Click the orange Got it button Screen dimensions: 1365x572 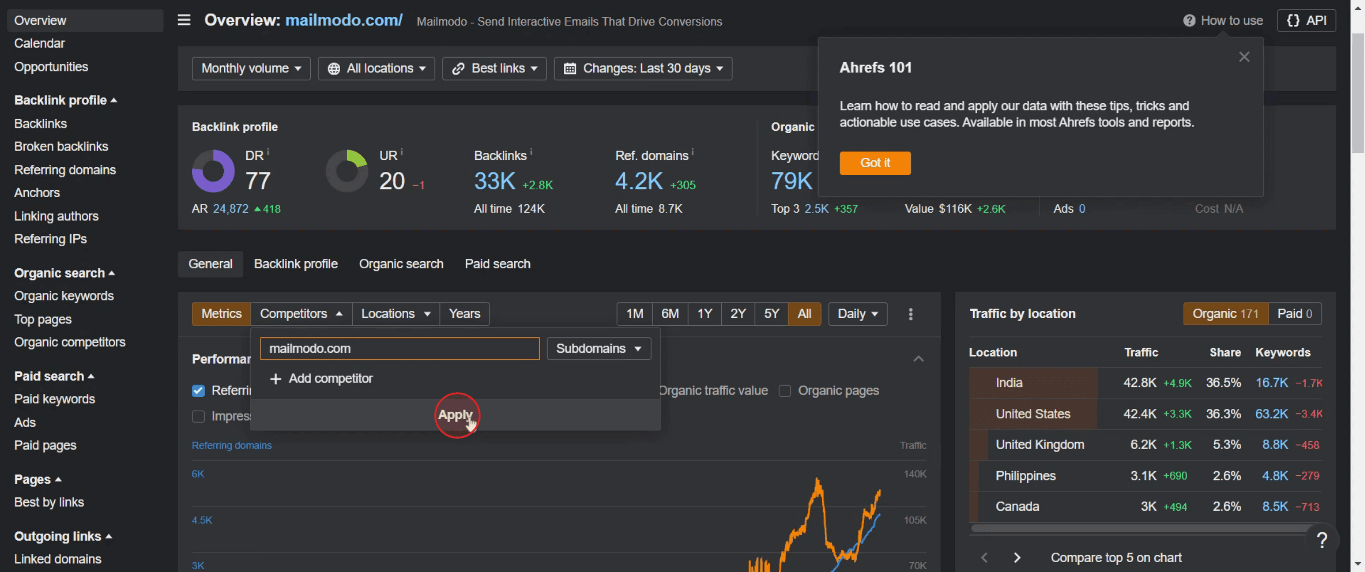875,163
